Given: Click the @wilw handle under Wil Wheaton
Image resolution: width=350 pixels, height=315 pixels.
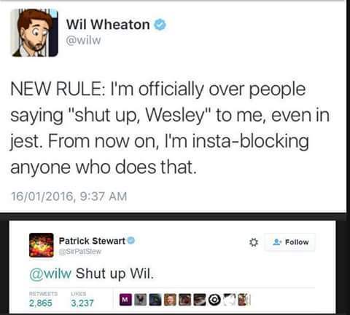Looking at the screenshot, I should [x=83, y=40].
